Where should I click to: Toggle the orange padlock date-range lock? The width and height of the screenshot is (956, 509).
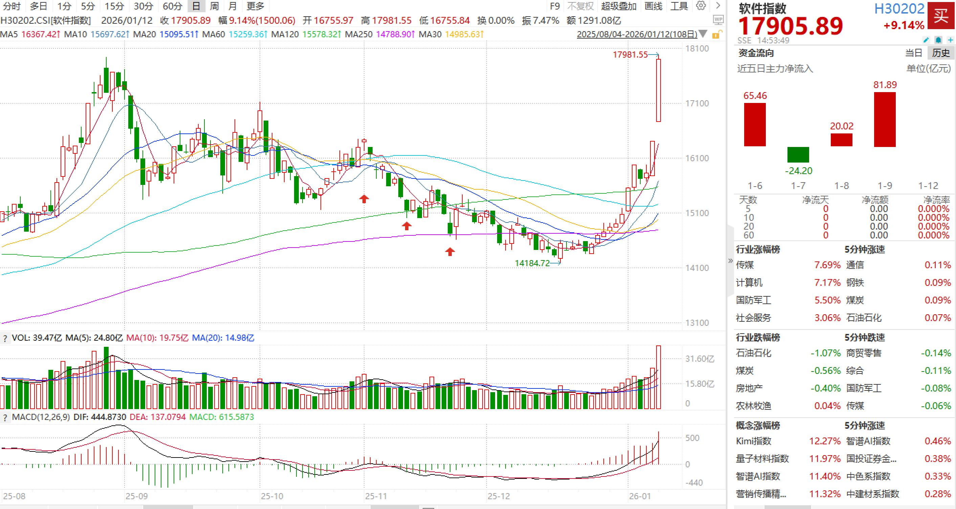716,35
